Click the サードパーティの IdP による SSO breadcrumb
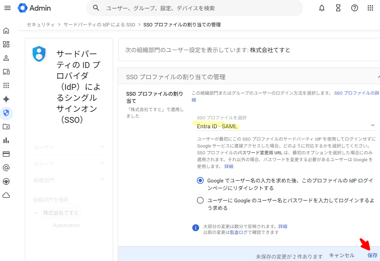The height and width of the screenshot is (261, 380). (99, 24)
